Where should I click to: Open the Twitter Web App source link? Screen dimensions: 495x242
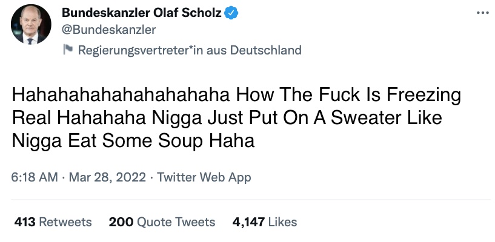(204, 178)
